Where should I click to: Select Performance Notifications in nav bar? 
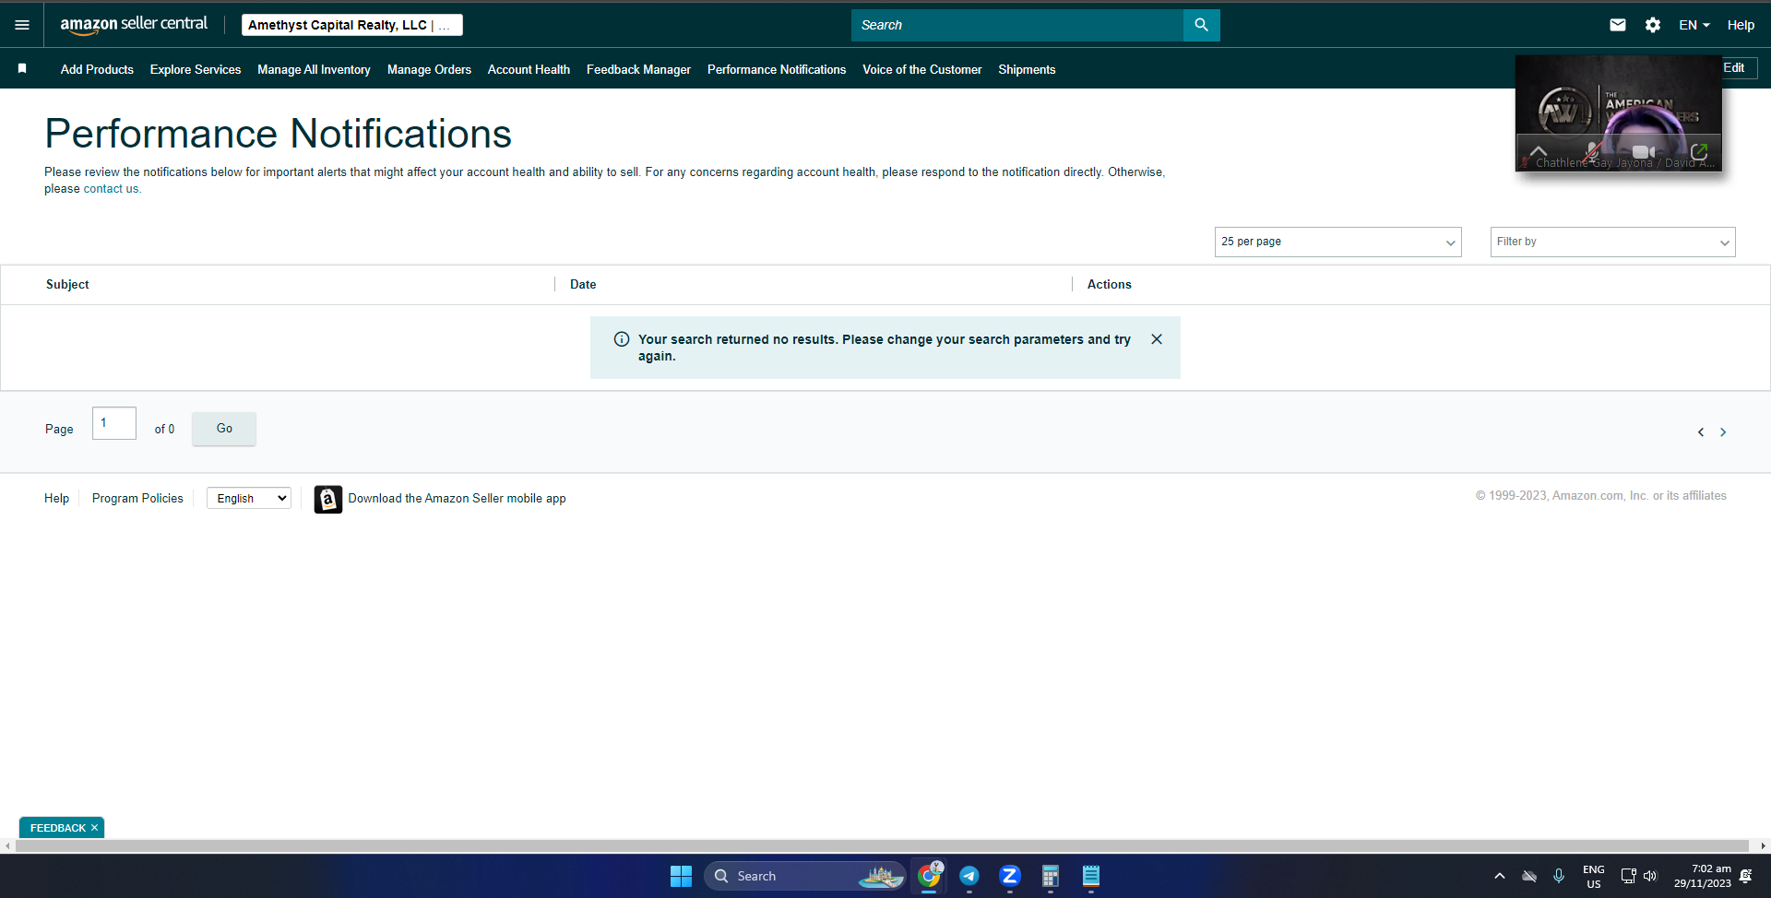pyautogui.click(x=777, y=69)
